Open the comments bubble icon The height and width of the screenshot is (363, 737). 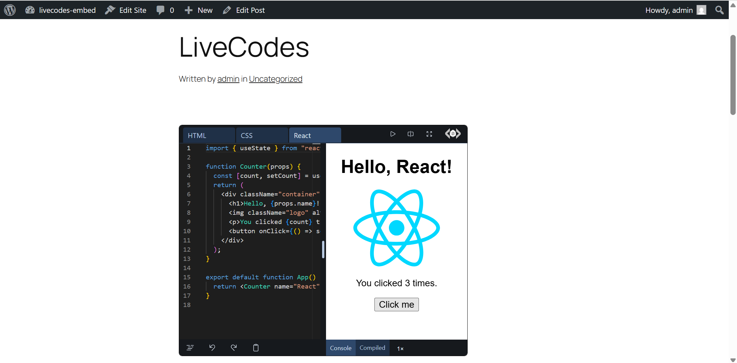click(x=160, y=10)
